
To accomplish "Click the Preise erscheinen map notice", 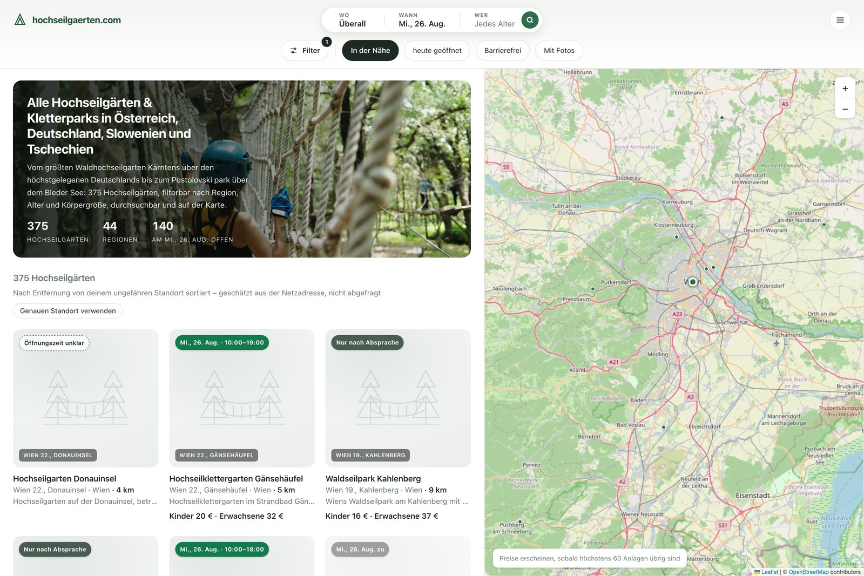I will tap(590, 558).
